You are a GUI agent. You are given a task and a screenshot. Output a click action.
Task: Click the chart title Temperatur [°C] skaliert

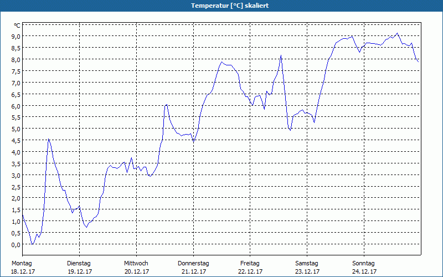[230, 6]
